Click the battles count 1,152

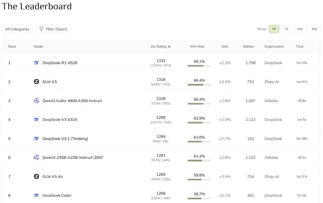(251, 157)
